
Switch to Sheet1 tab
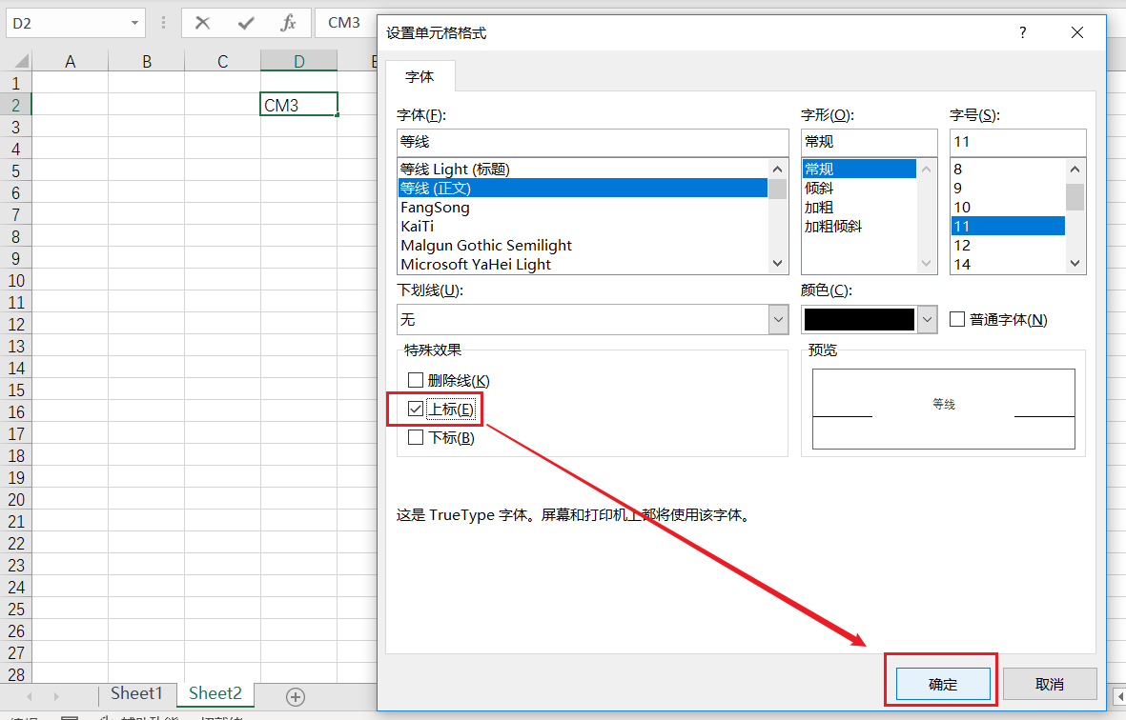pos(136,693)
